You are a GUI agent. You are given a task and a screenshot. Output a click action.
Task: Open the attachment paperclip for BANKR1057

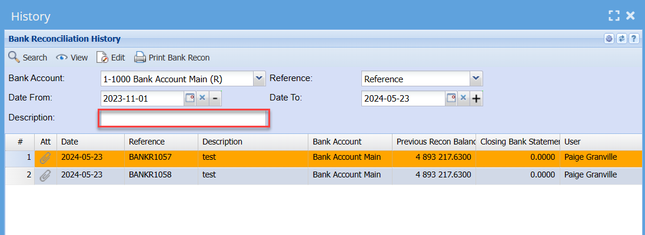(x=45, y=157)
